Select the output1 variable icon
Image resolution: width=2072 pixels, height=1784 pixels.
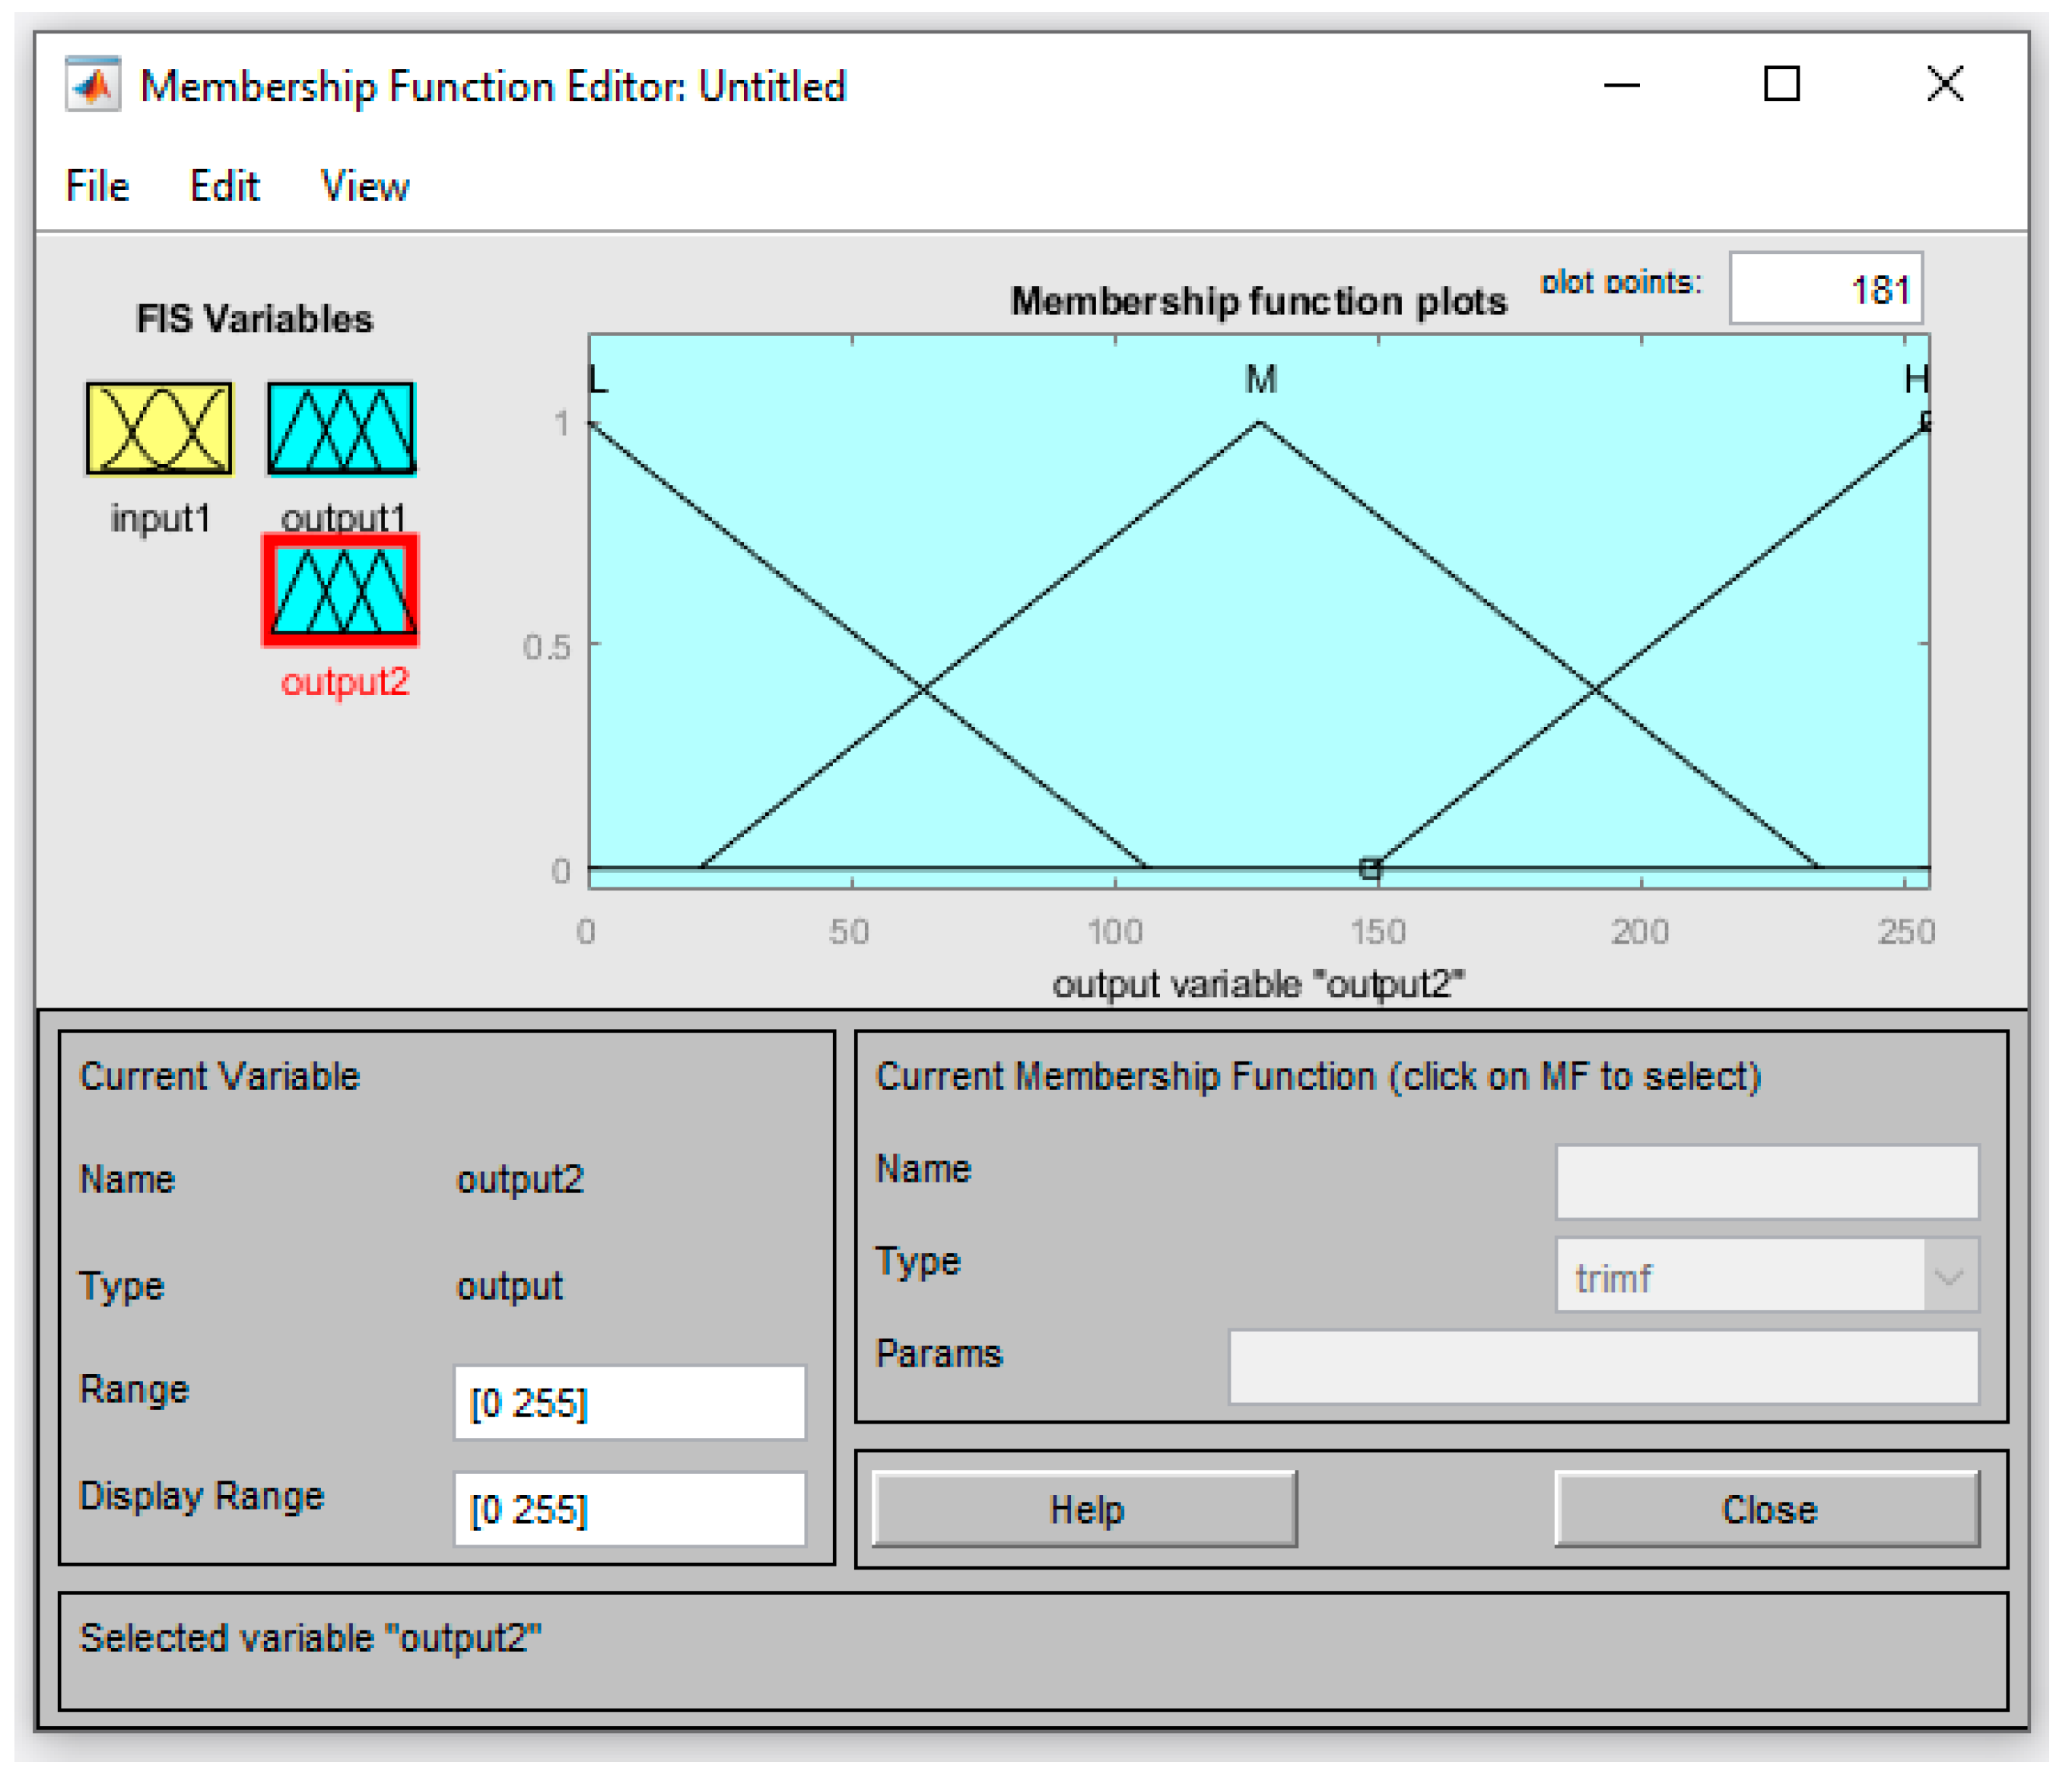pyautogui.click(x=341, y=428)
